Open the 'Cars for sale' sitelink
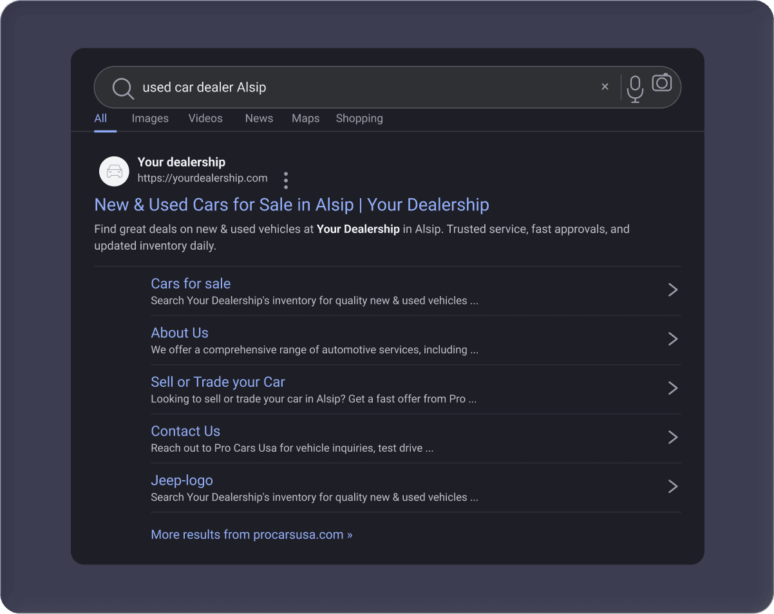The height and width of the screenshot is (614, 774). tap(191, 284)
